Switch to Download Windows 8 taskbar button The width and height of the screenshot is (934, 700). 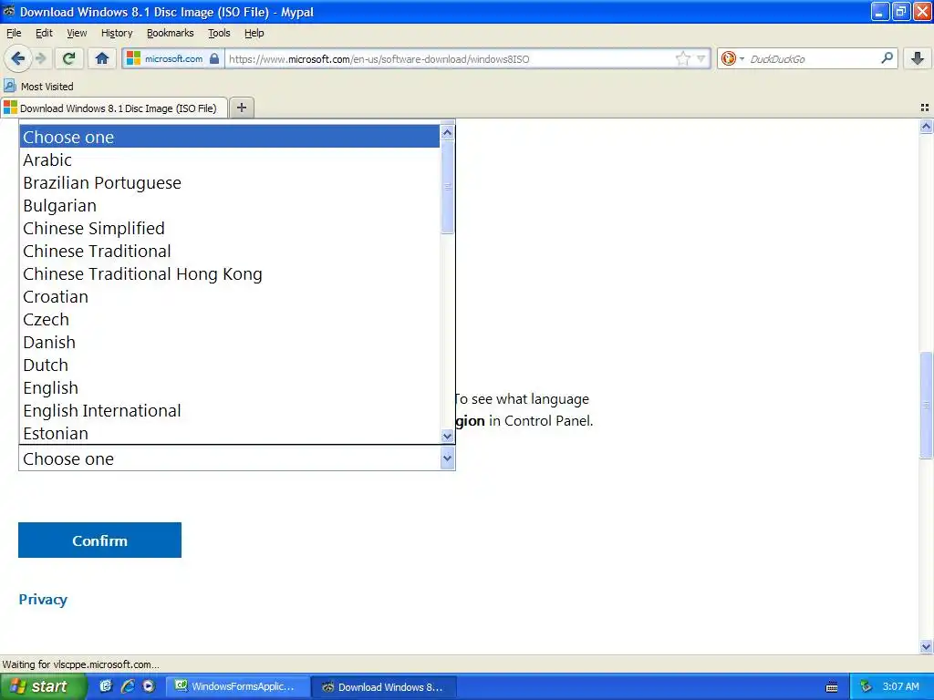tap(384, 686)
